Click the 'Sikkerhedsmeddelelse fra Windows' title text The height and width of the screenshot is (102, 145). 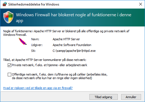coord(34,4)
